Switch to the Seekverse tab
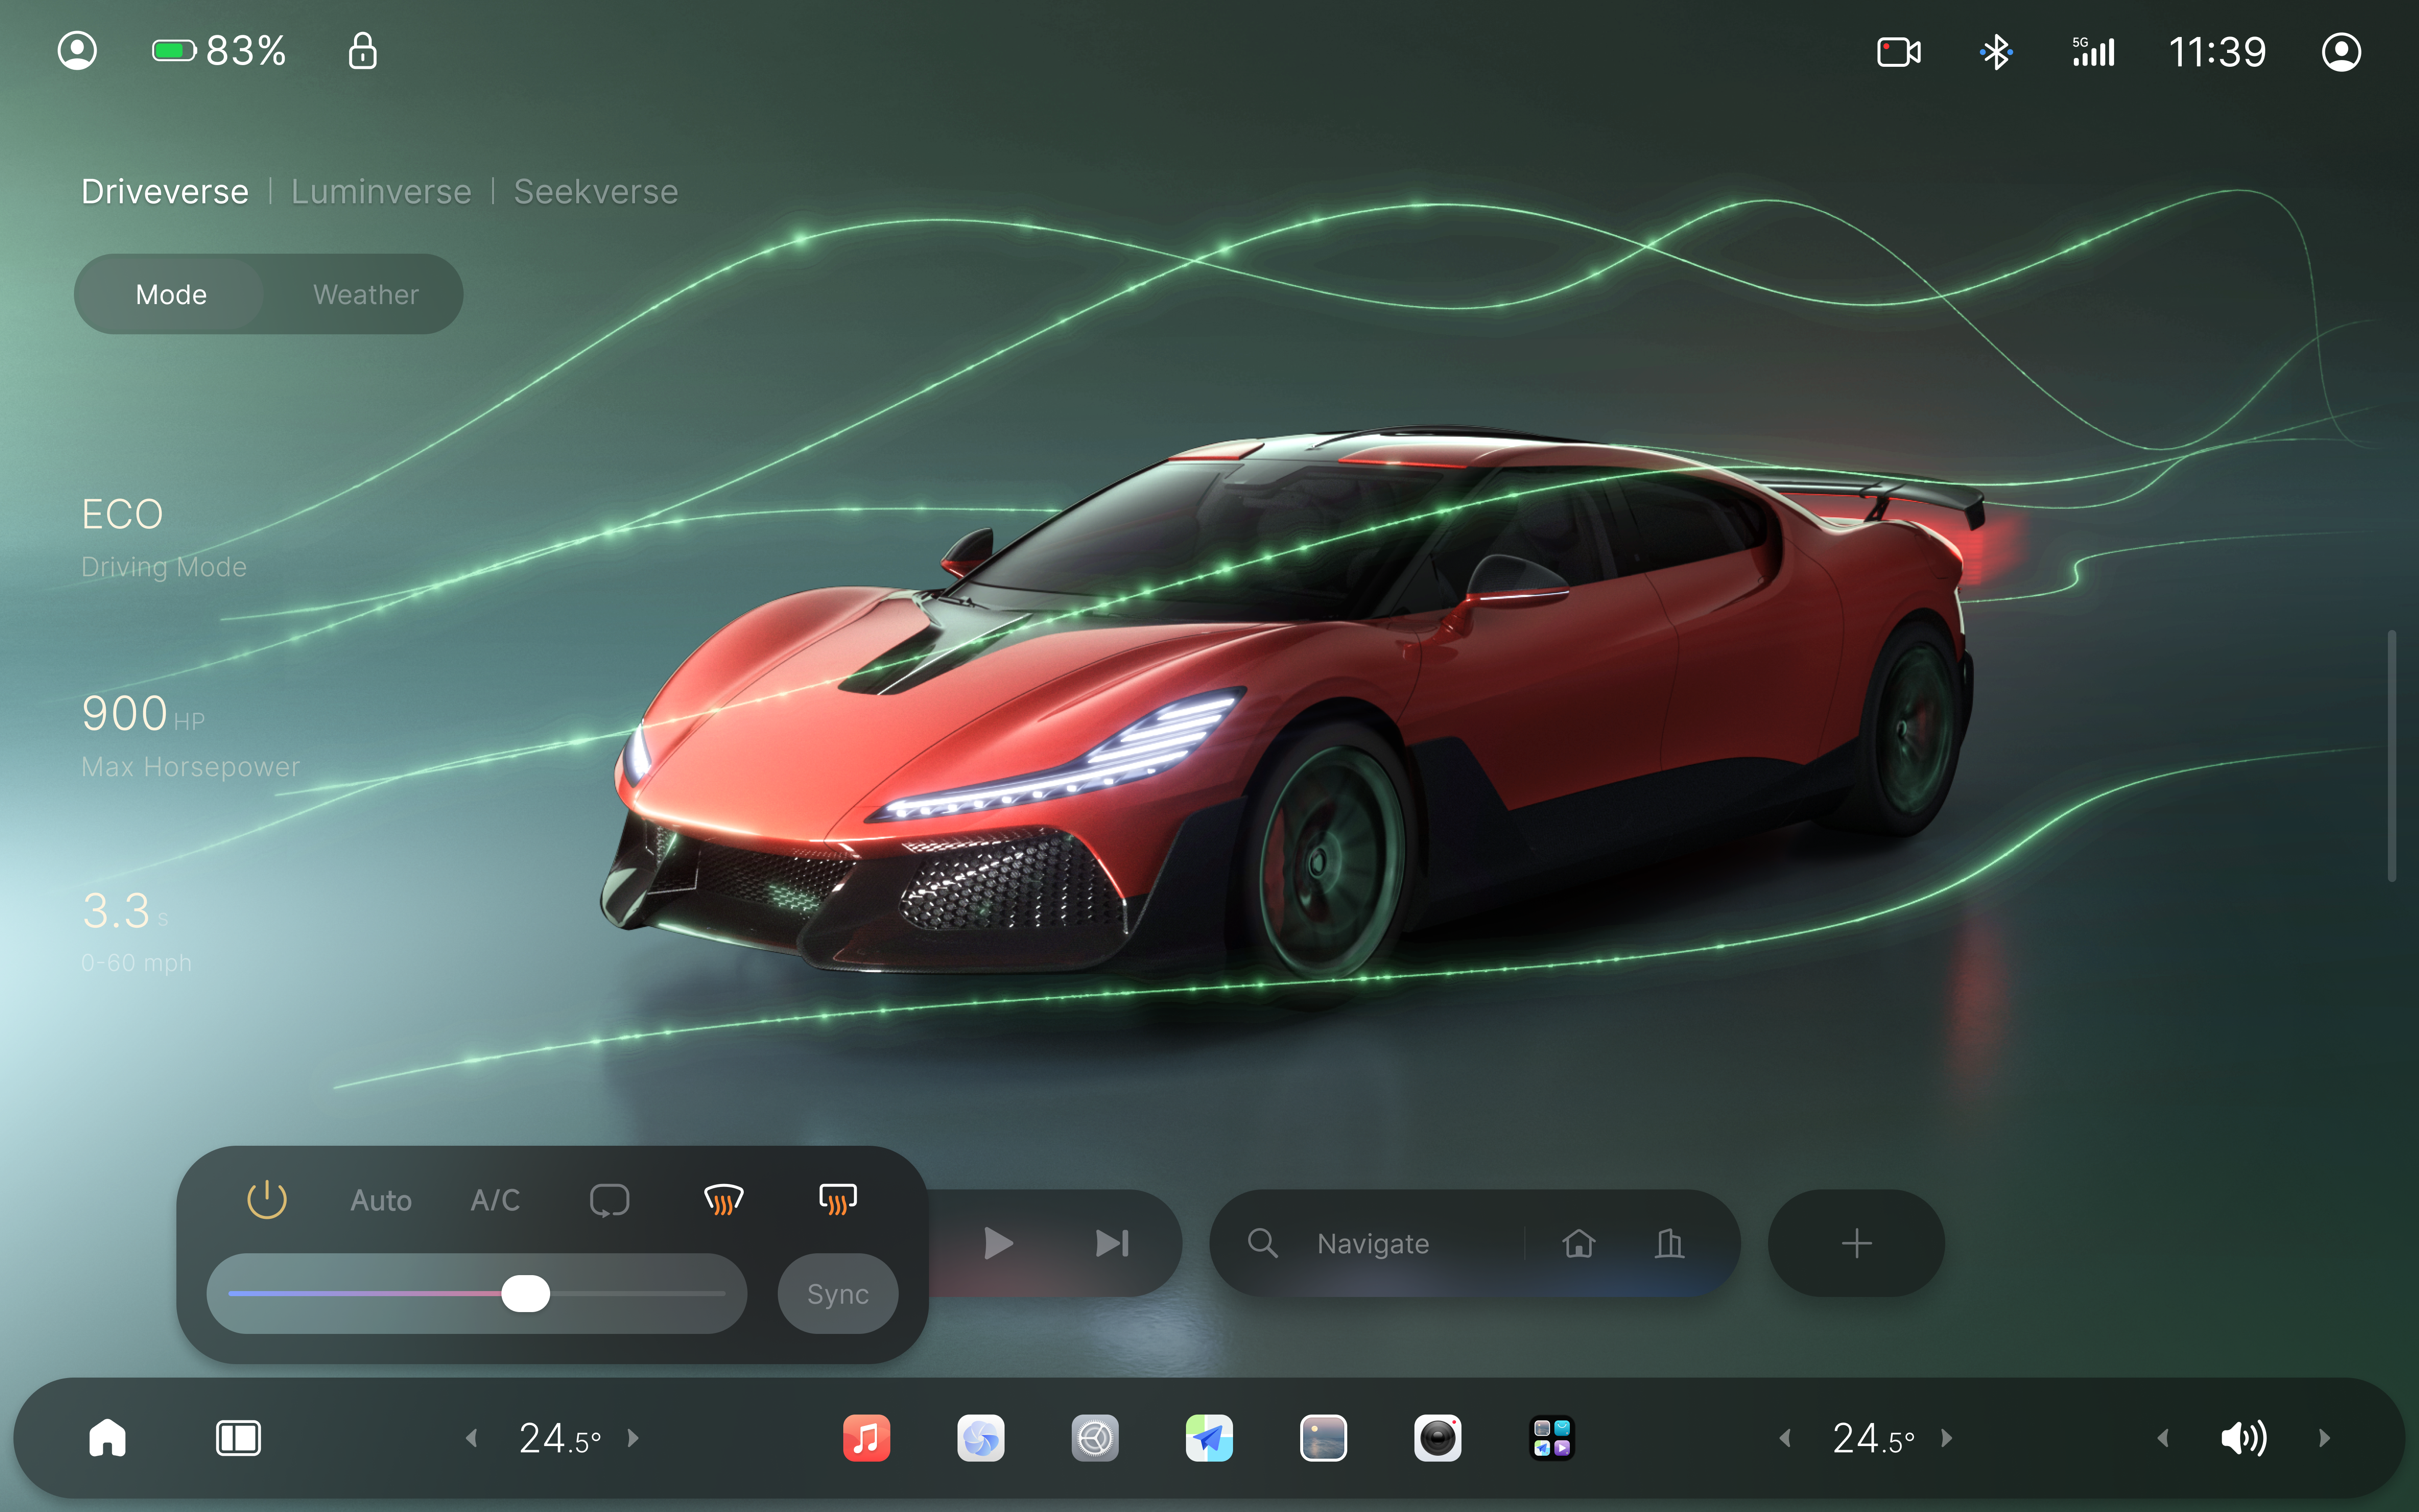The width and height of the screenshot is (2419, 1512). (596, 191)
